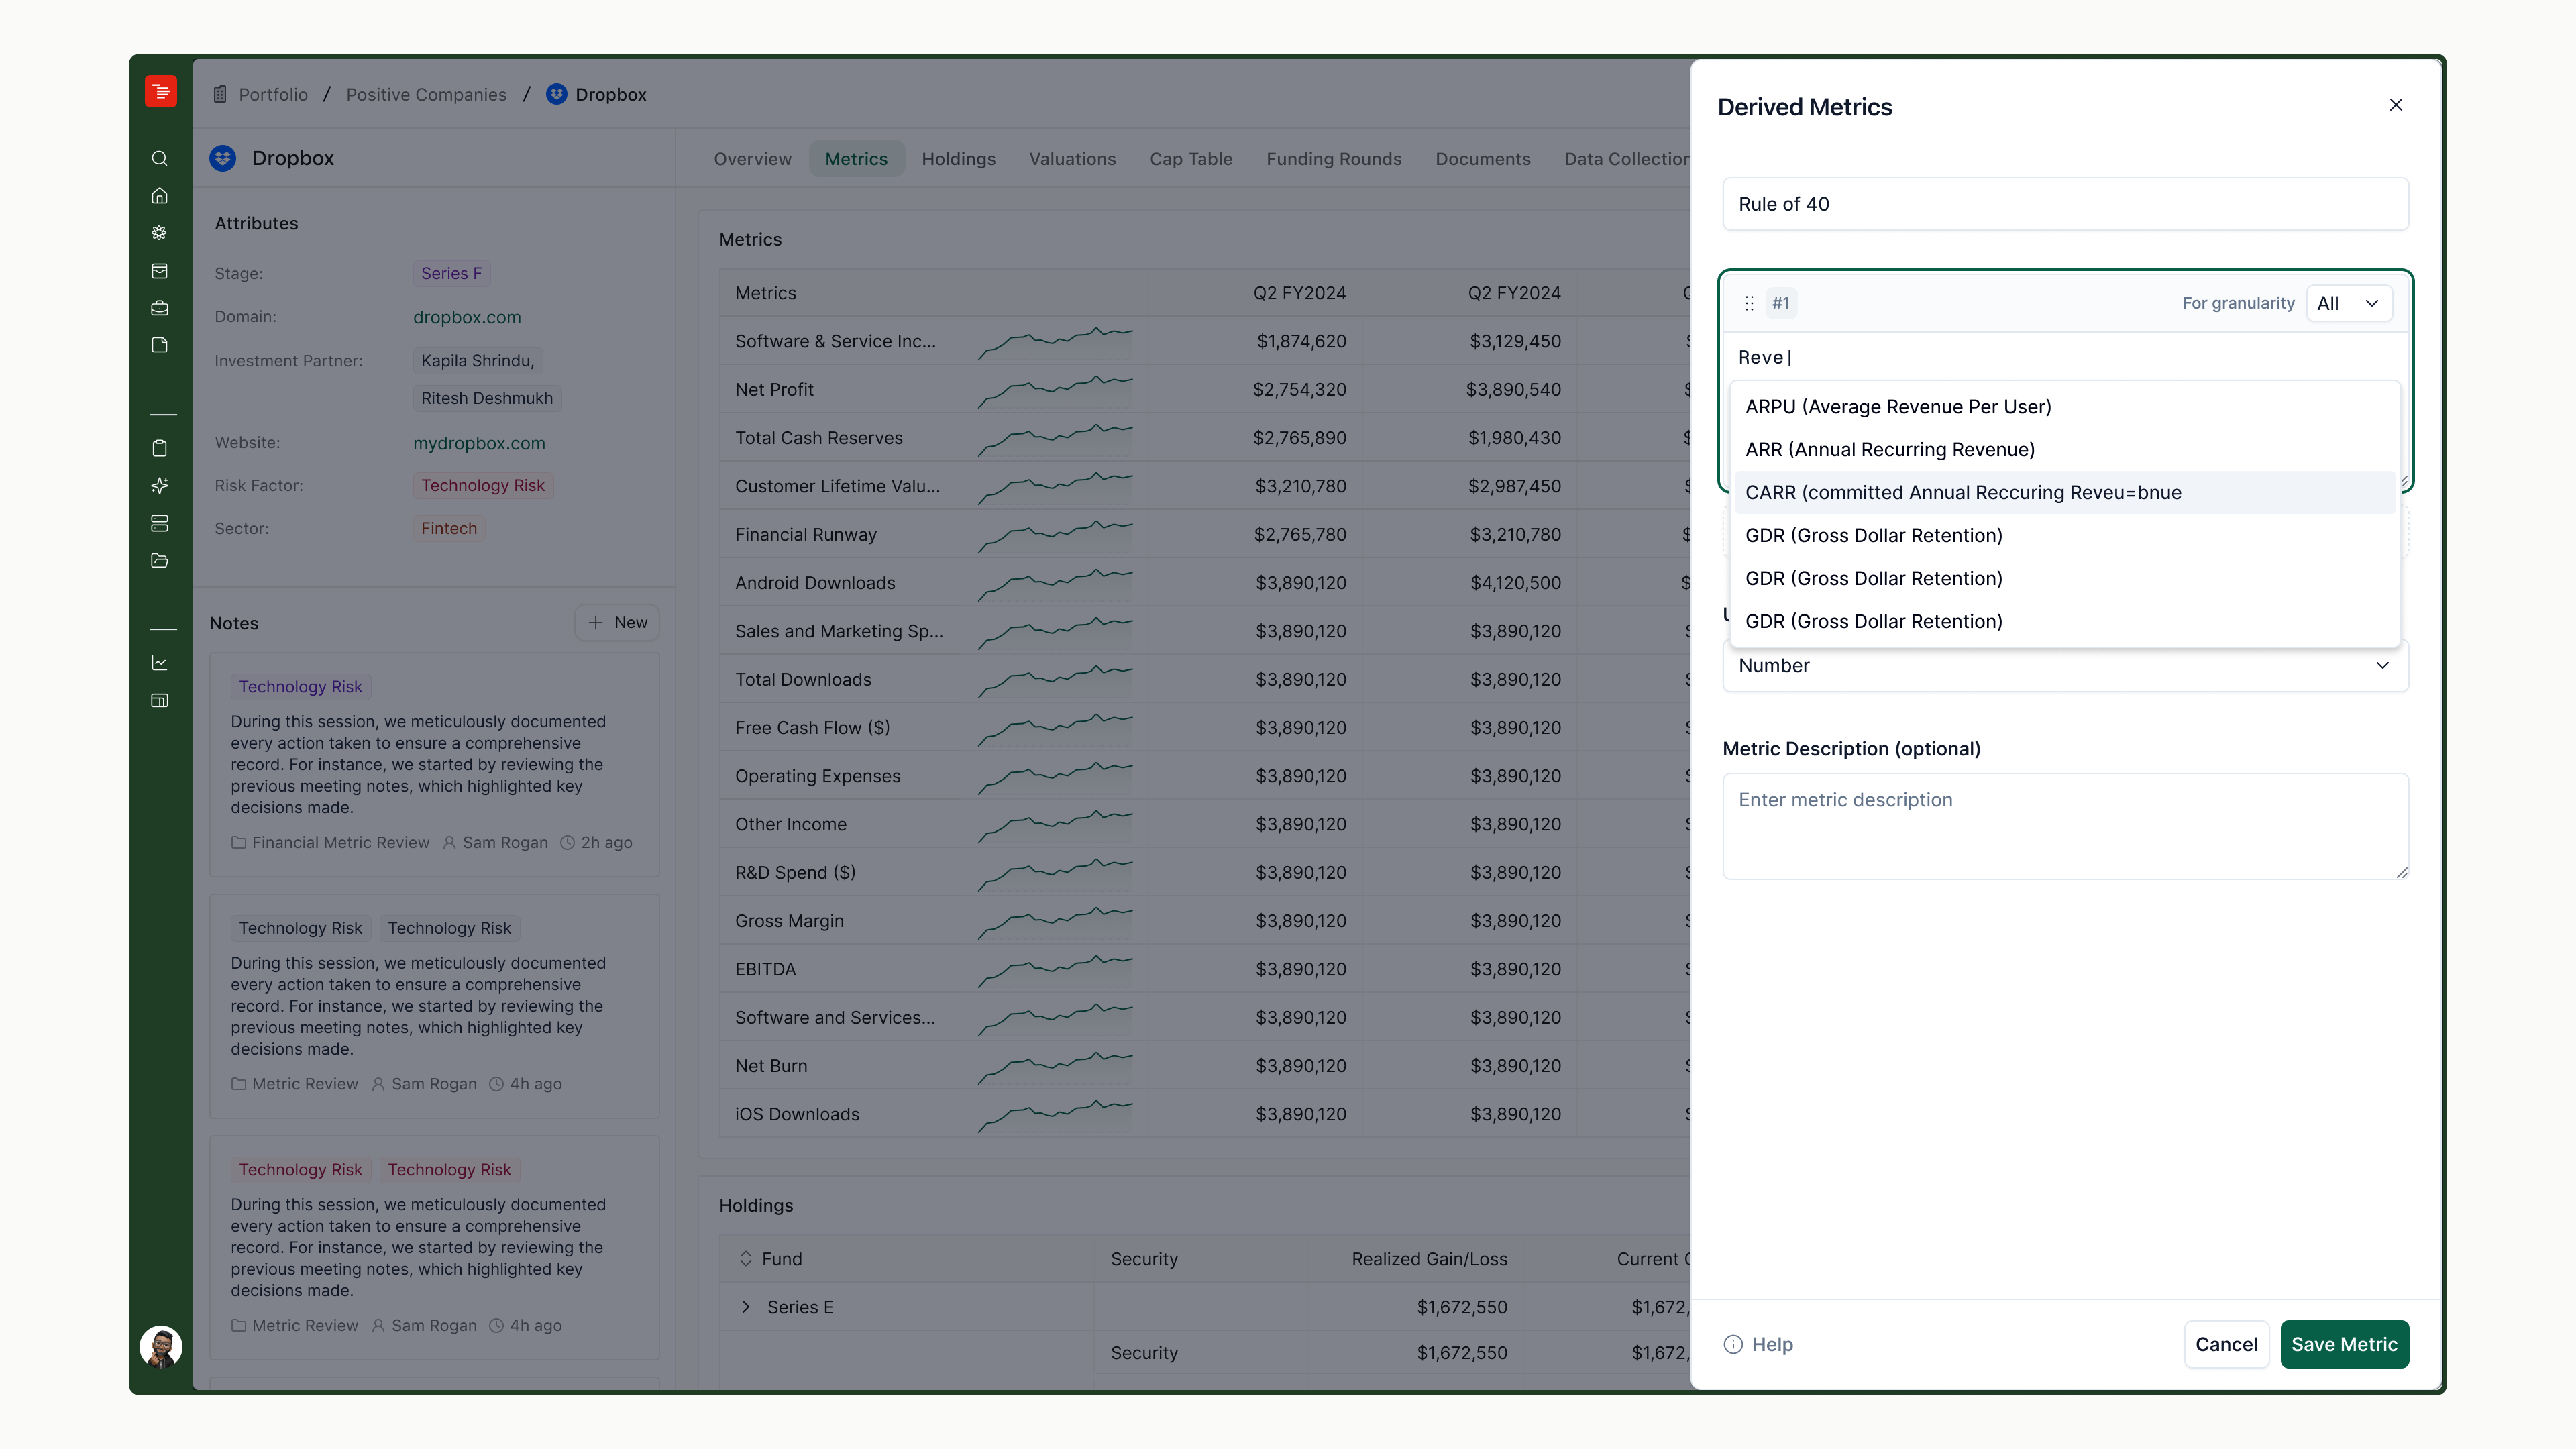Screen dimensions: 2576x1449
Task: Go to Home via the sidebar house icon
Action: click(x=160, y=196)
